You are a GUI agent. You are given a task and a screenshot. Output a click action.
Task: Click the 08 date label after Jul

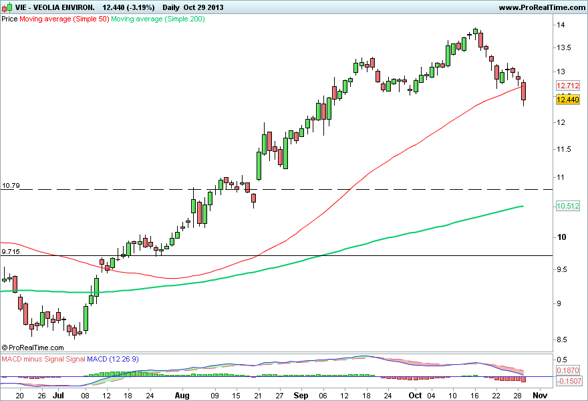(x=85, y=396)
